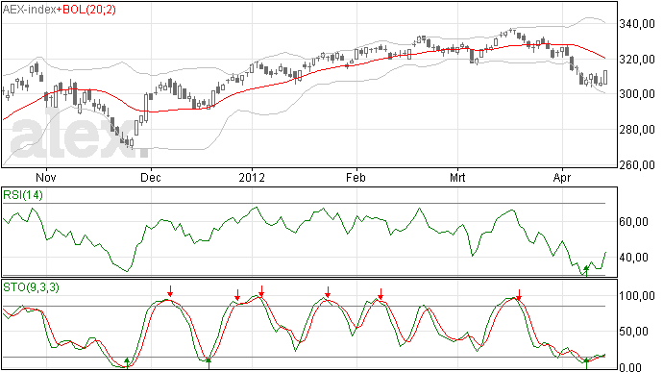Select the Nov date axis label
Image resolution: width=663 pixels, height=372 pixels.
tap(46, 177)
